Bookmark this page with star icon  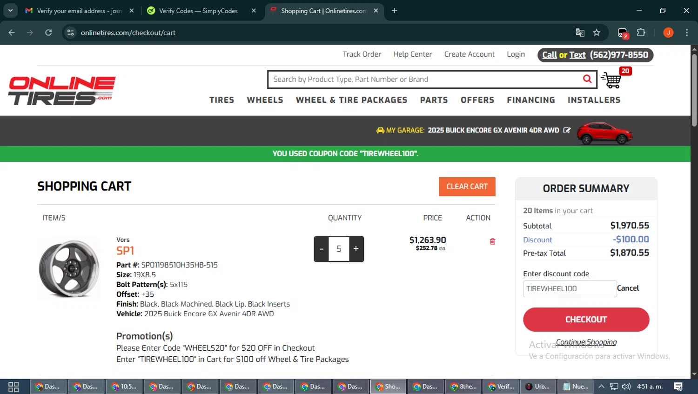coord(597,33)
